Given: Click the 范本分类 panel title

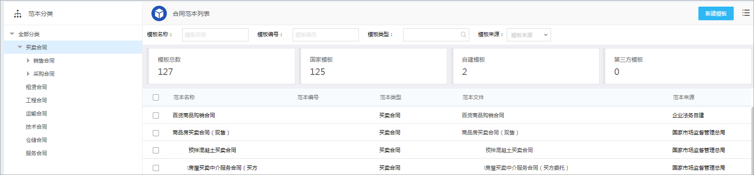Looking at the screenshot, I should [41, 14].
